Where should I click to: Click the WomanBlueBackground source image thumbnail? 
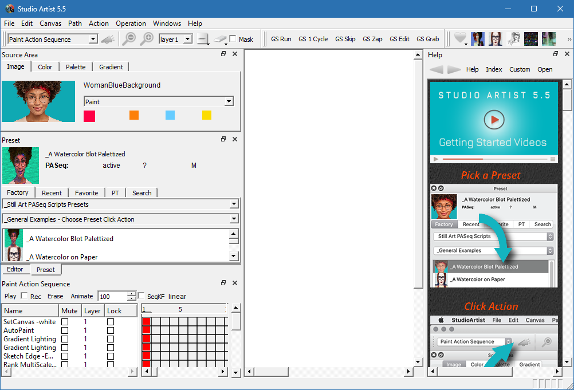tap(38, 101)
